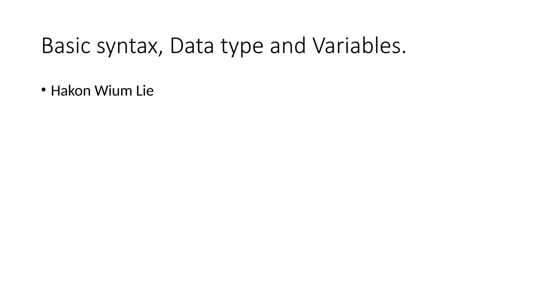
Task: Click the capital "B" starting the title
Action: pyautogui.click(x=47, y=46)
